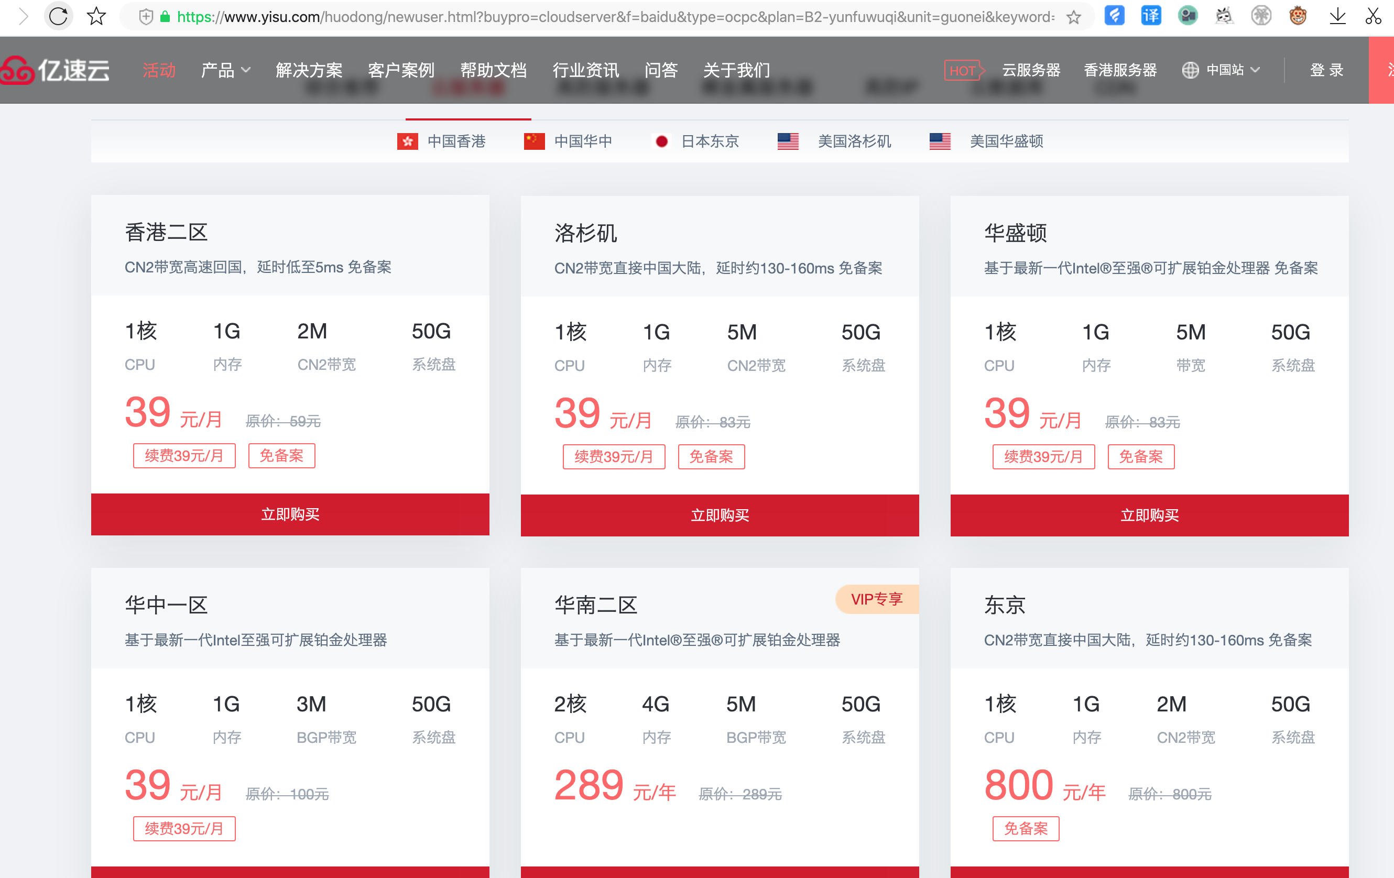This screenshot has height=878, width=1394.
Task: Select the 中国华中 region tab
Action: pos(568,141)
